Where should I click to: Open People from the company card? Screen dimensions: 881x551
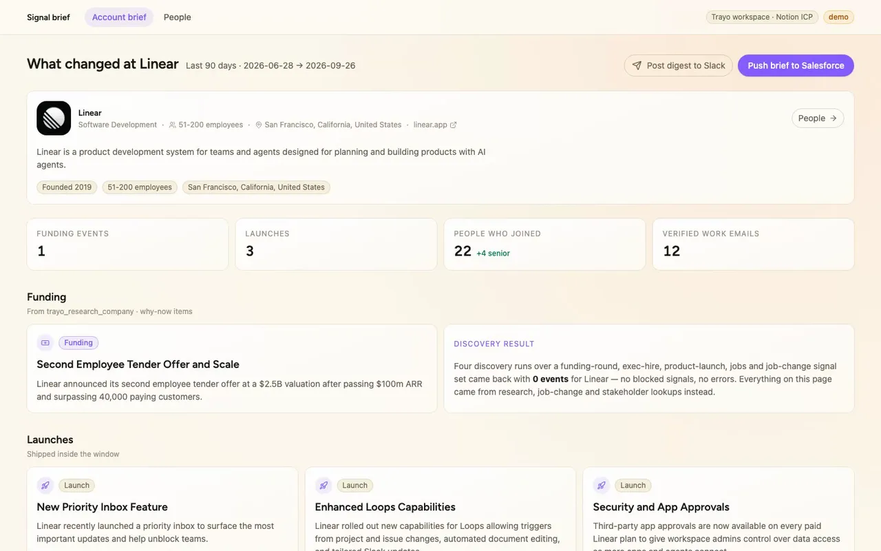pyautogui.click(x=818, y=118)
